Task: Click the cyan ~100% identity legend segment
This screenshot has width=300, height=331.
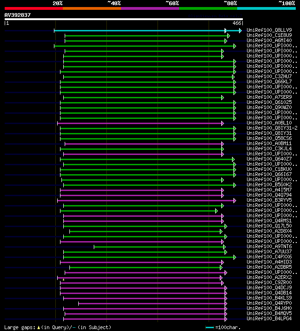Action: (266, 8)
